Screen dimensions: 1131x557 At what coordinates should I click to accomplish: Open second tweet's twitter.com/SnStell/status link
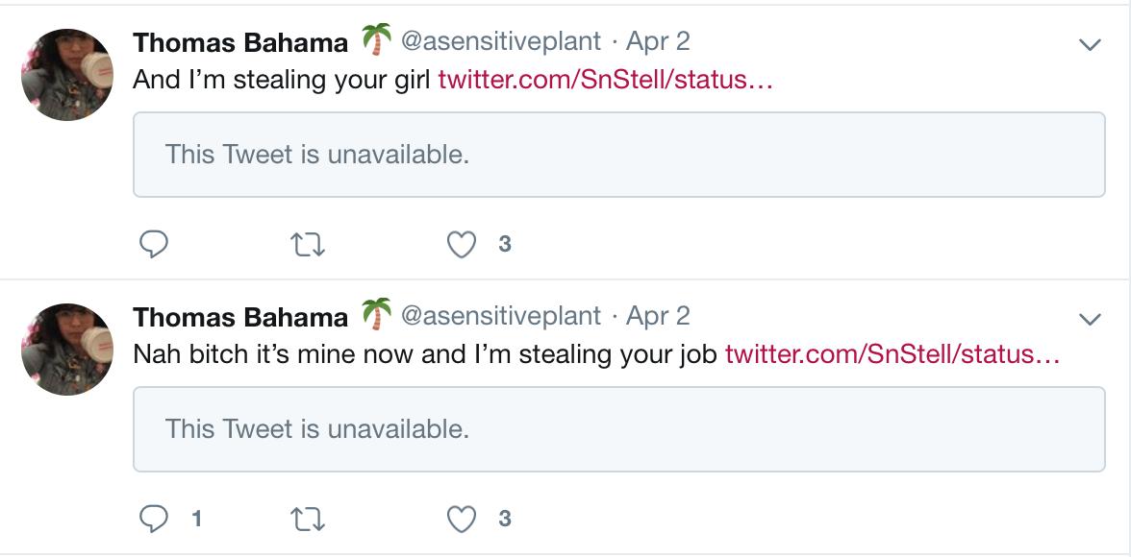click(x=892, y=353)
